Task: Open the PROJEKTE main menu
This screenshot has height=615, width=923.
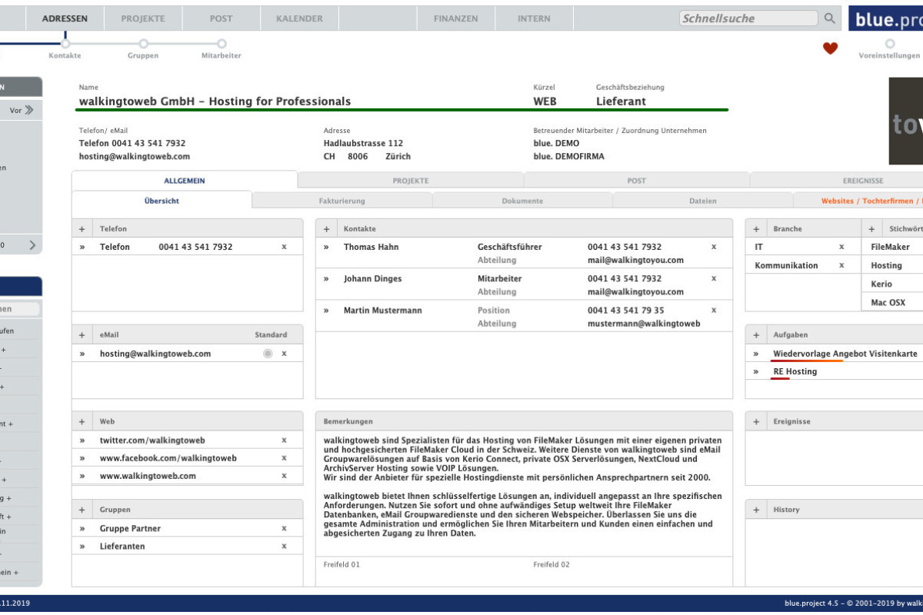Action: pyautogui.click(x=143, y=18)
